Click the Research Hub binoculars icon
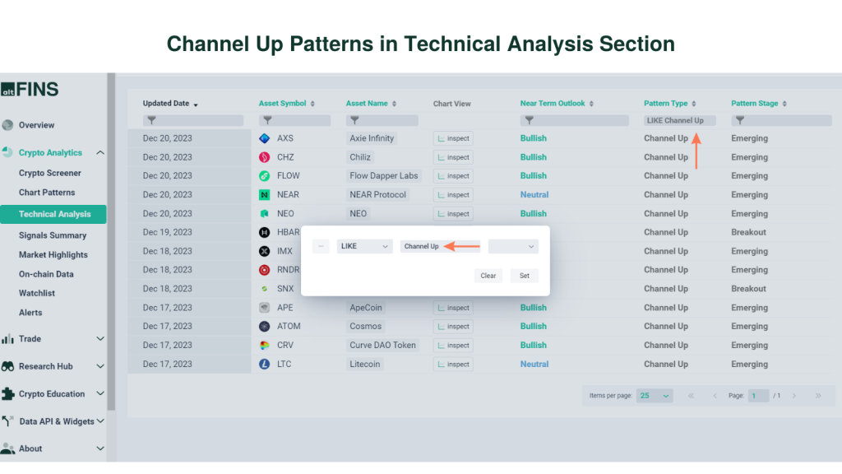Viewport: 842px width, 474px height. [x=10, y=366]
